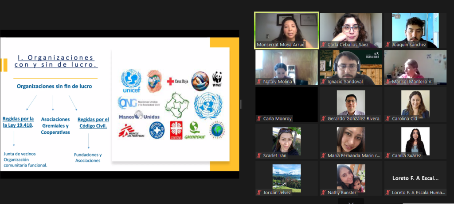
Task: Click Jordán Jelvez's landscape profile photo
Action: click(x=287, y=178)
